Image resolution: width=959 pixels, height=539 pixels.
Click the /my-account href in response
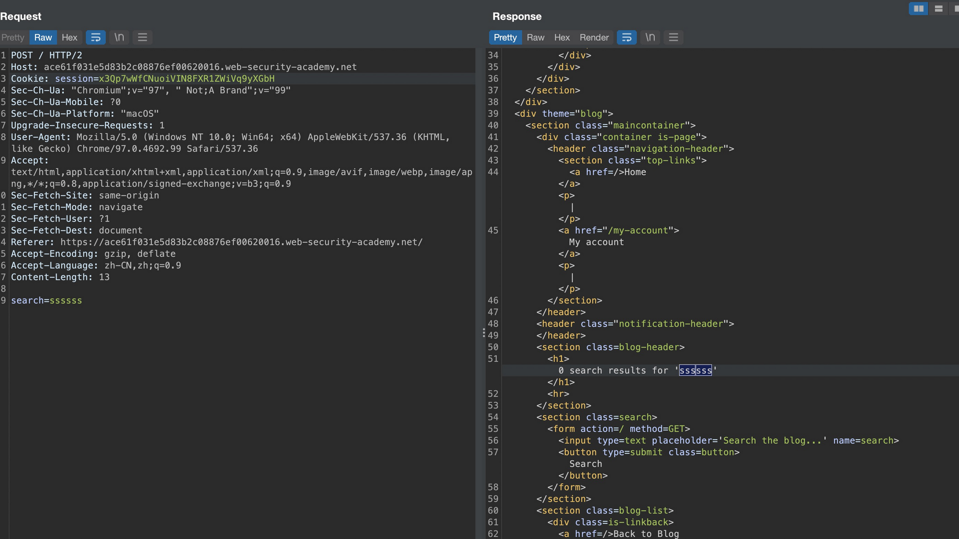(x=638, y=231)
